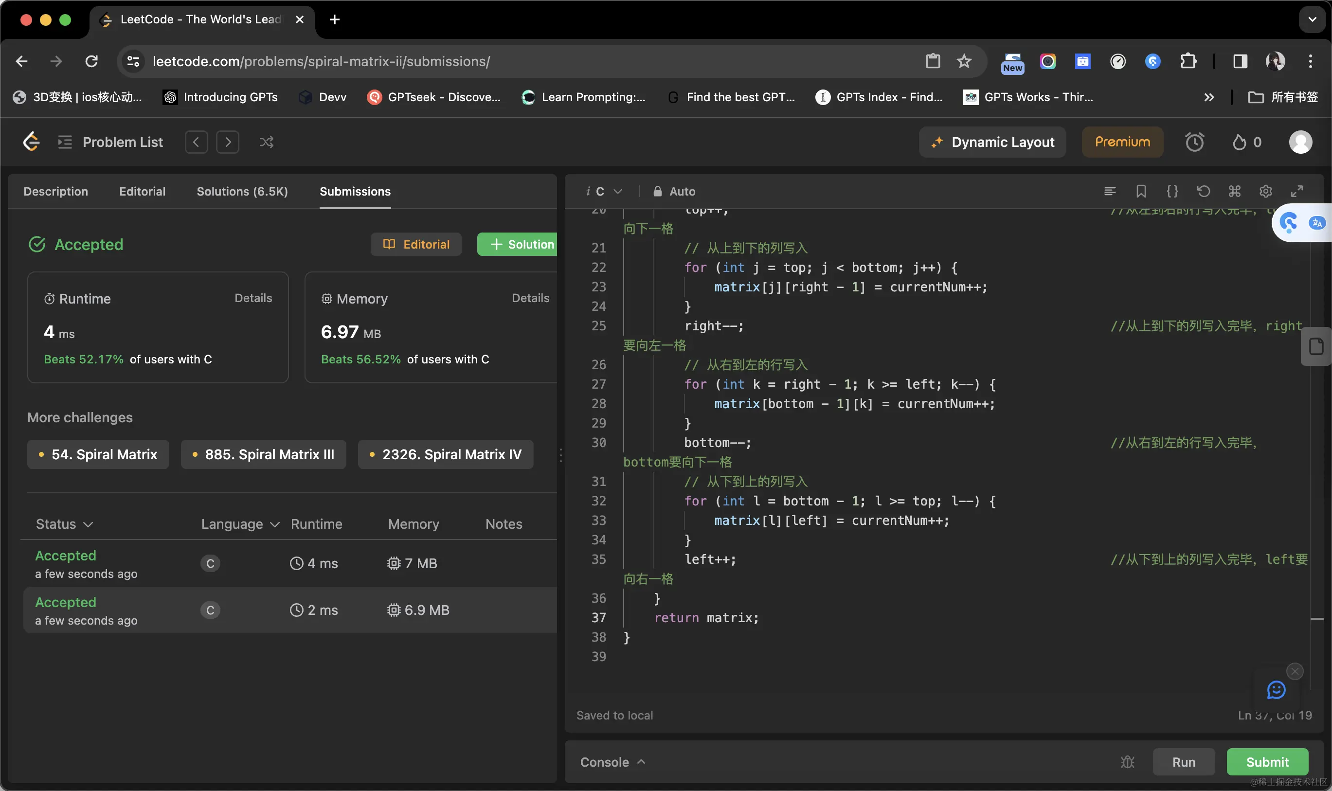Click the debugger bug icon
1332x791 pixels.
[1127, 762]
